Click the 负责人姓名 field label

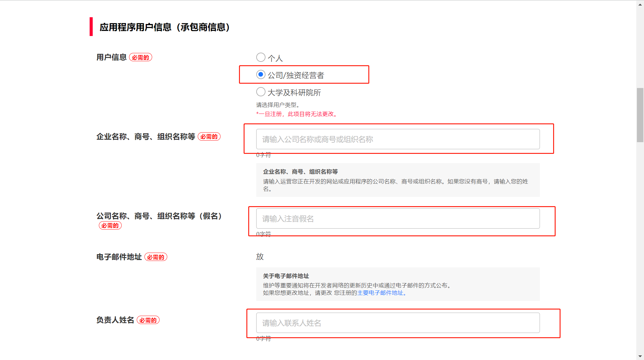[115, 320]
